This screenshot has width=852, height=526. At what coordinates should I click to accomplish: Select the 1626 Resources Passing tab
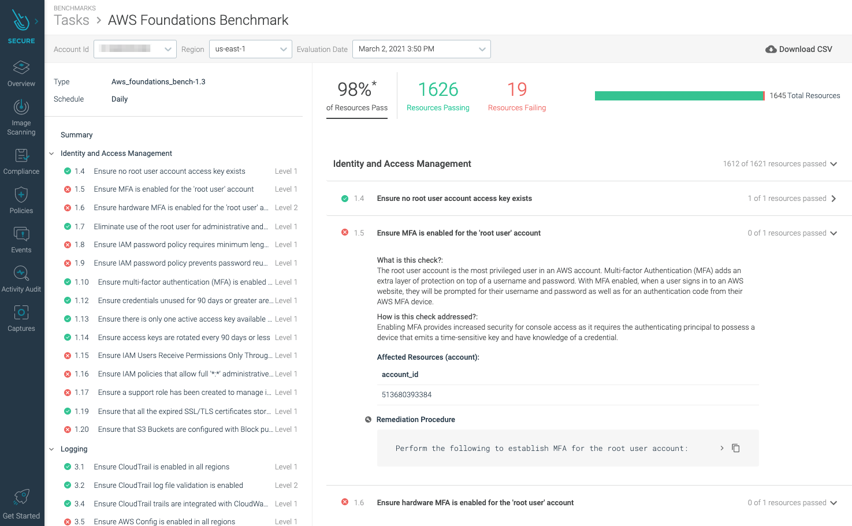438,95
